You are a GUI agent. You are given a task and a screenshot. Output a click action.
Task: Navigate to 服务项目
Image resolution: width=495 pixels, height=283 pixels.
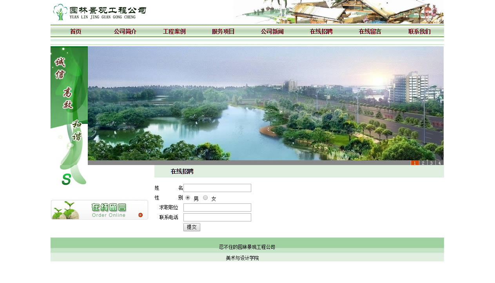coord(223,32)
